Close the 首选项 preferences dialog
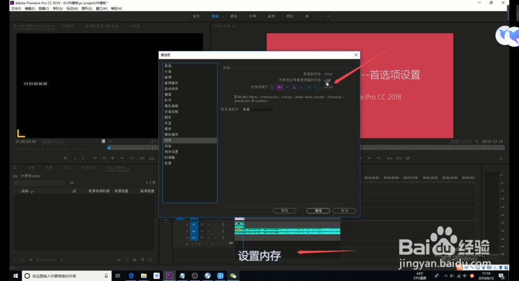The image size is (519, 281). (x=356, y=55)
